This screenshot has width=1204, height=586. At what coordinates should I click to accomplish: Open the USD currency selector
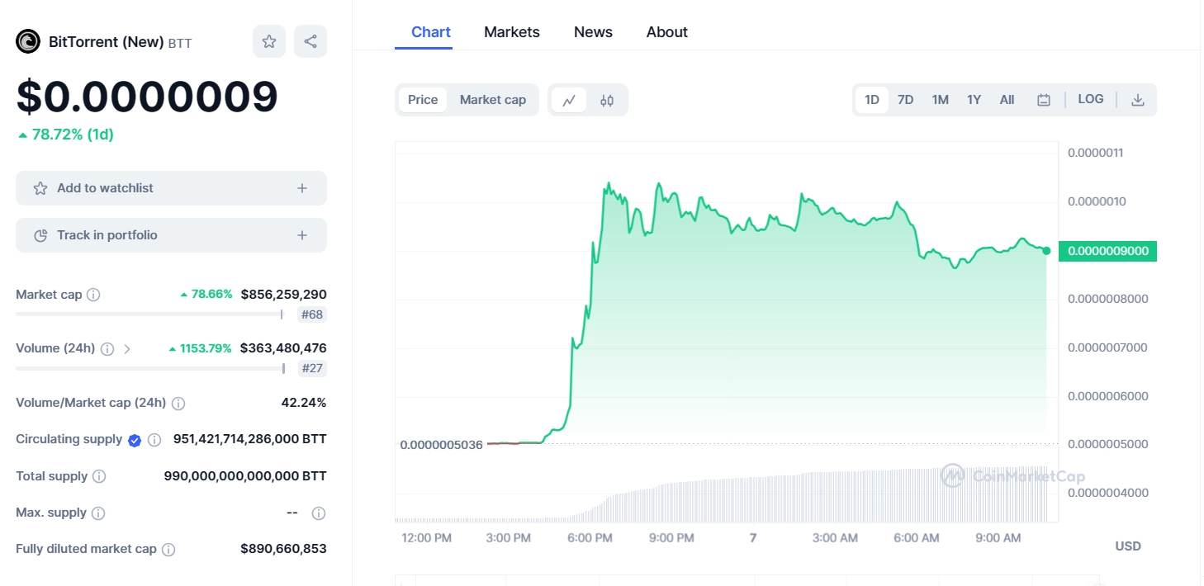[x=1128, y=546]
